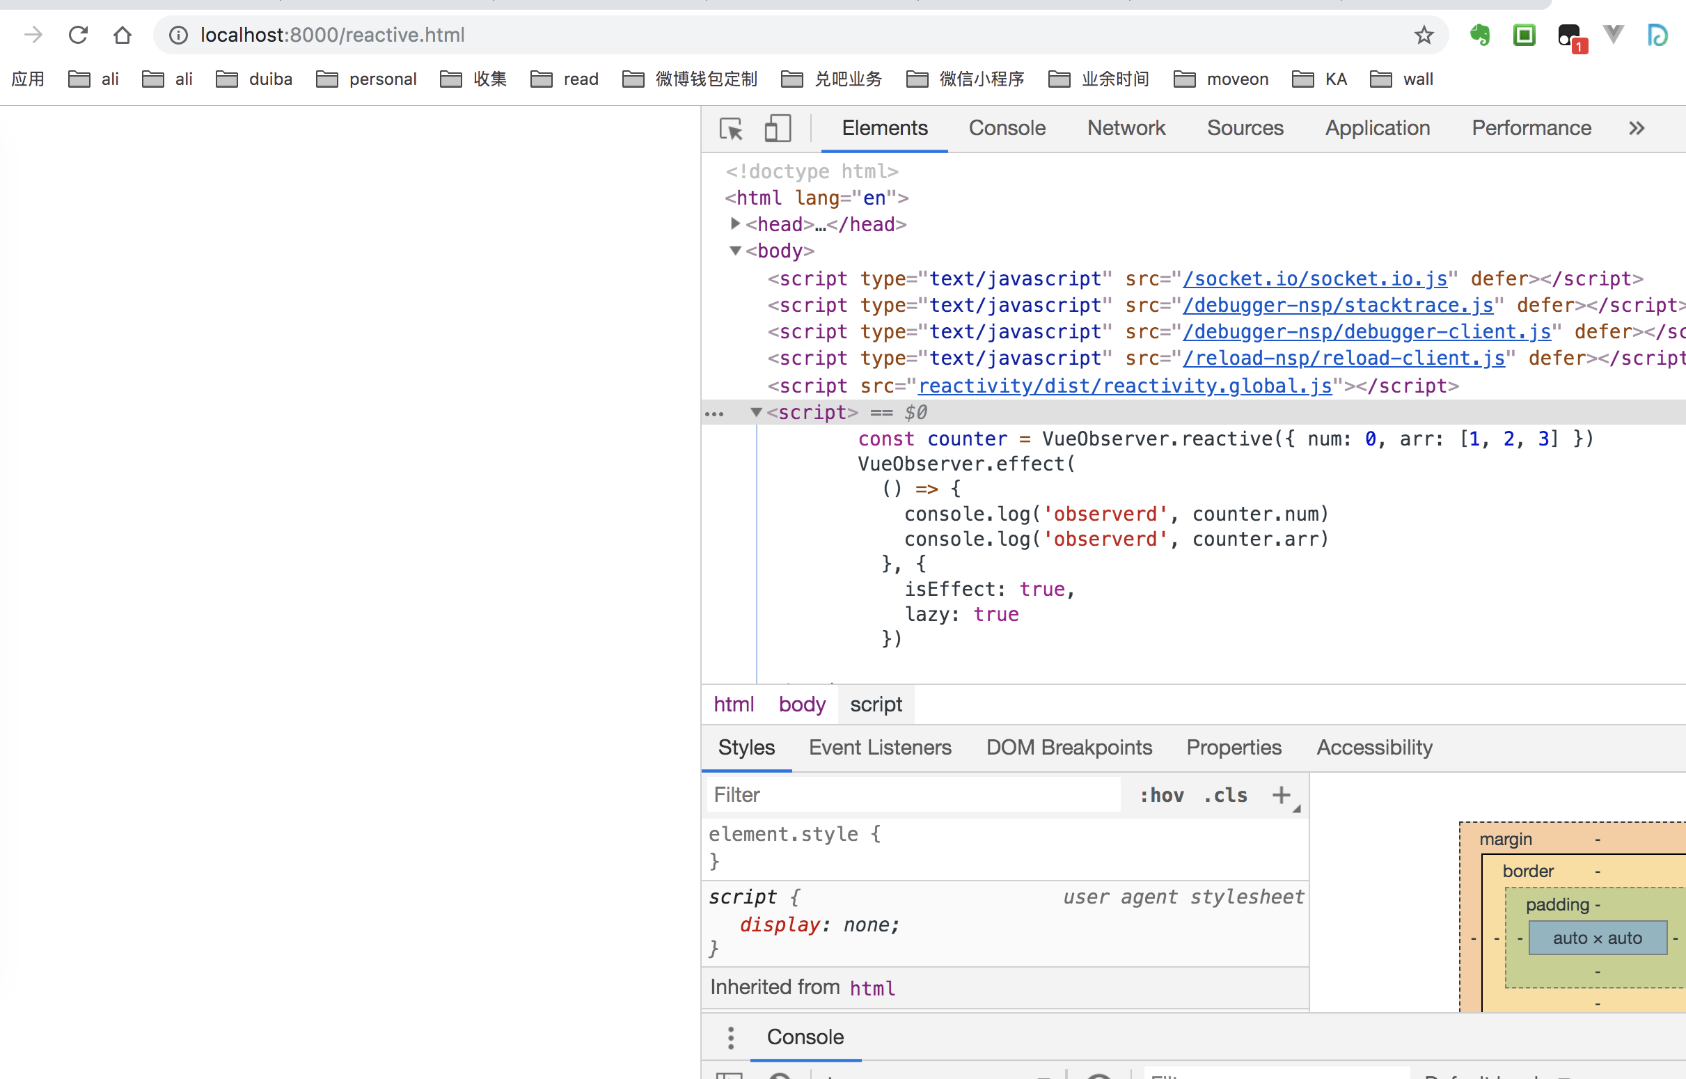1686x1079 pixels.
Task: Open the 业余时间 bookmark folder
Action: click(1098, 79)
